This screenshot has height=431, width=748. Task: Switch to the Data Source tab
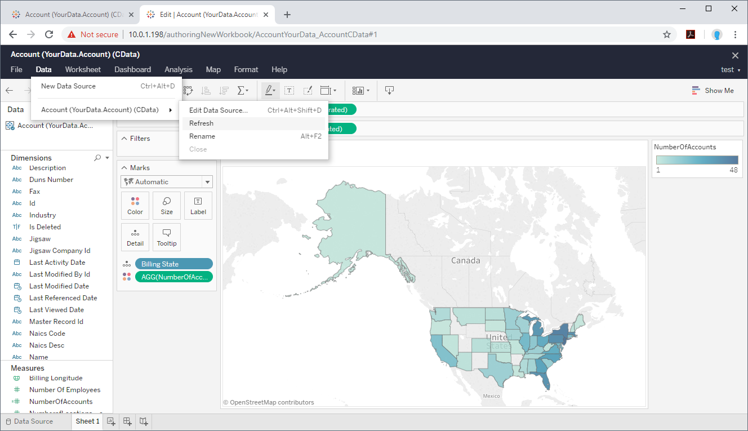(x=33, y=421)
